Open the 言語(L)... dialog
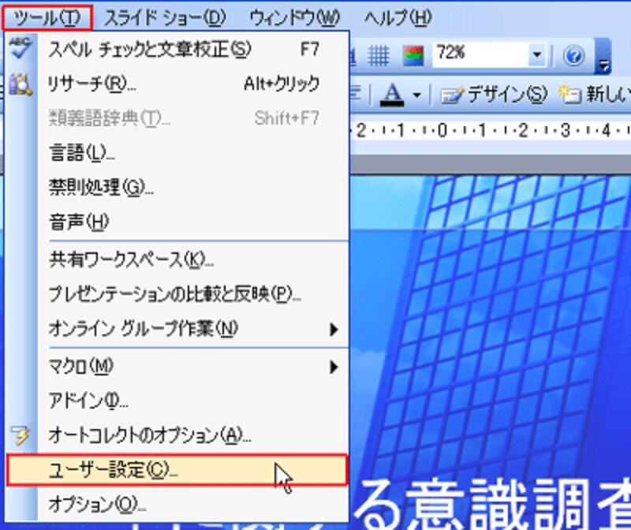631x530 pixels. click(x=177, y=153)
